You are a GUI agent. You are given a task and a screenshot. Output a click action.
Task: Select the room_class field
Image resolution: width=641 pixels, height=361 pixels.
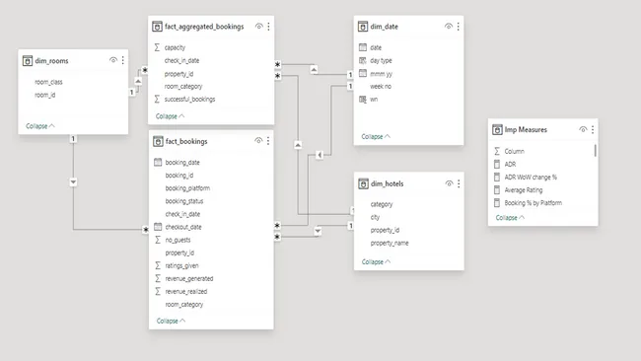tap(48, 82)
